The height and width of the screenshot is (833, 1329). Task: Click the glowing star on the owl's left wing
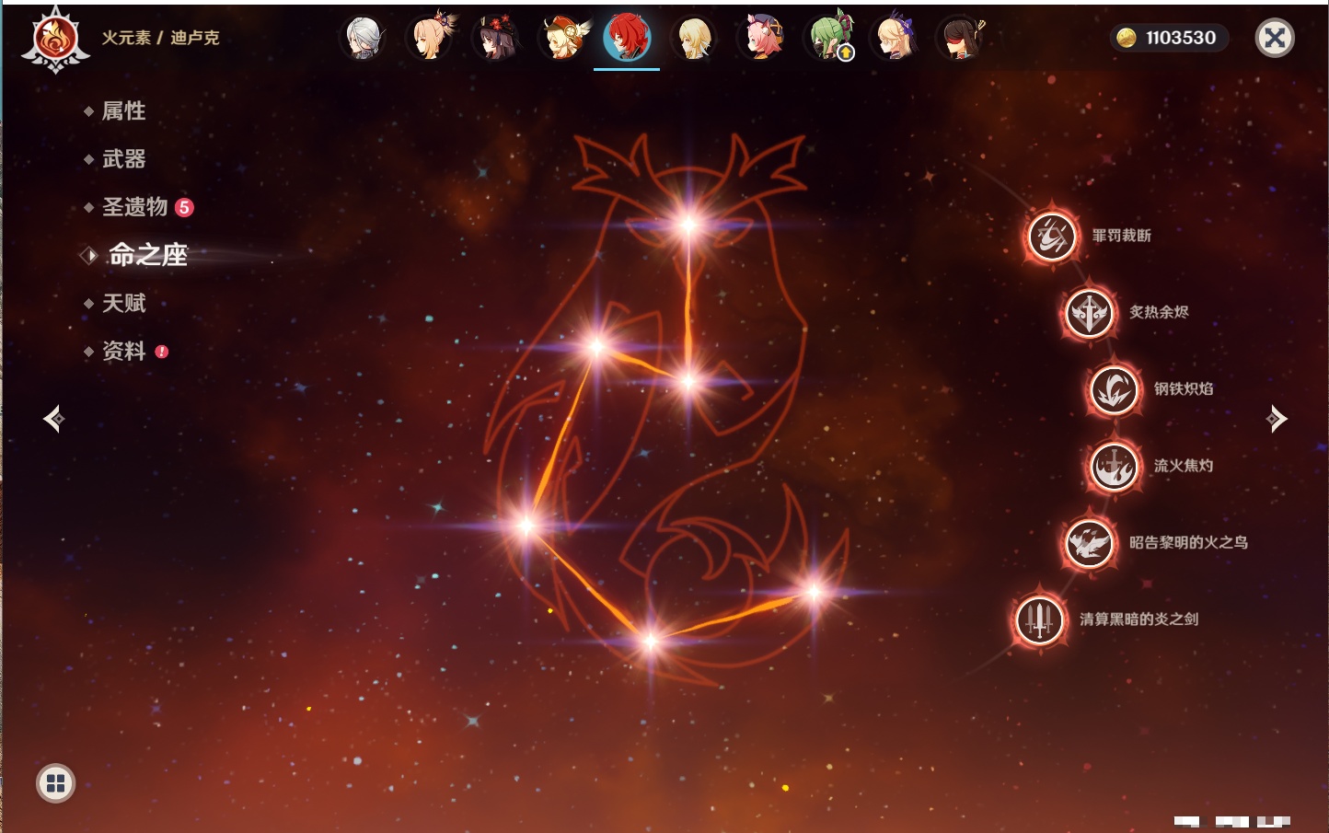(597, 347)
